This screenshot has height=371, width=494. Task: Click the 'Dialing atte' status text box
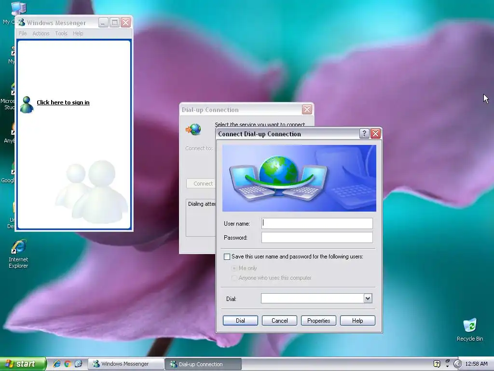pos(201,218)
